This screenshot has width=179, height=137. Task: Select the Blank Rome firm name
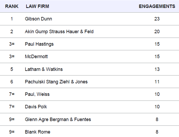coord(38,132)
